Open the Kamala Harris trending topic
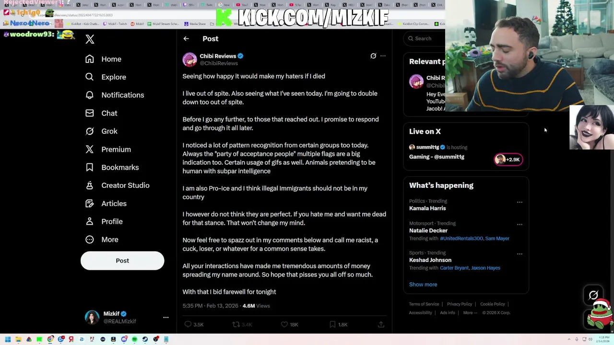The height and width of the screenshot is (345, 614). click(427, 208)
